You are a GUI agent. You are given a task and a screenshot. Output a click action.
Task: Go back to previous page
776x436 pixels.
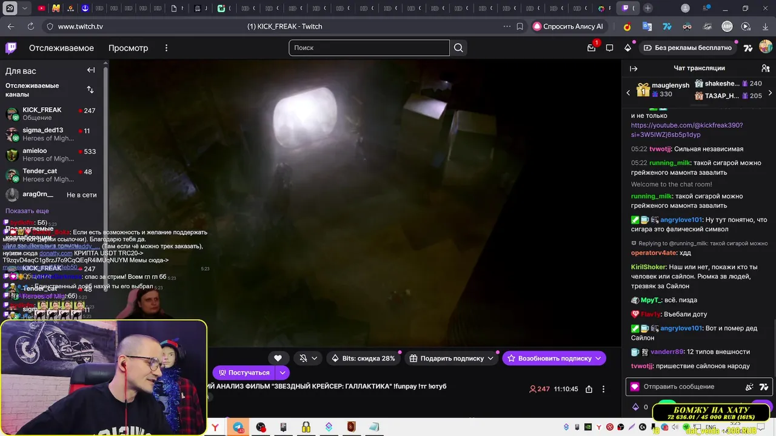click(11, 27)
